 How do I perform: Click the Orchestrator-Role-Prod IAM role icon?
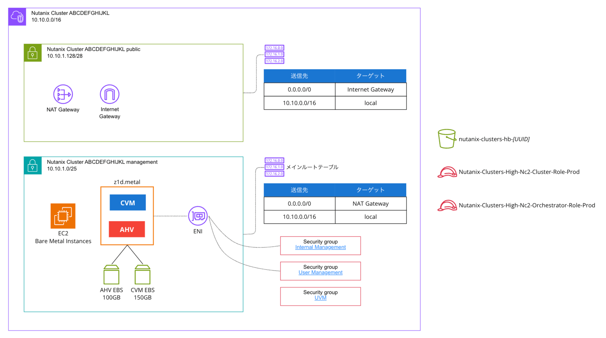[x=447, y=206]
